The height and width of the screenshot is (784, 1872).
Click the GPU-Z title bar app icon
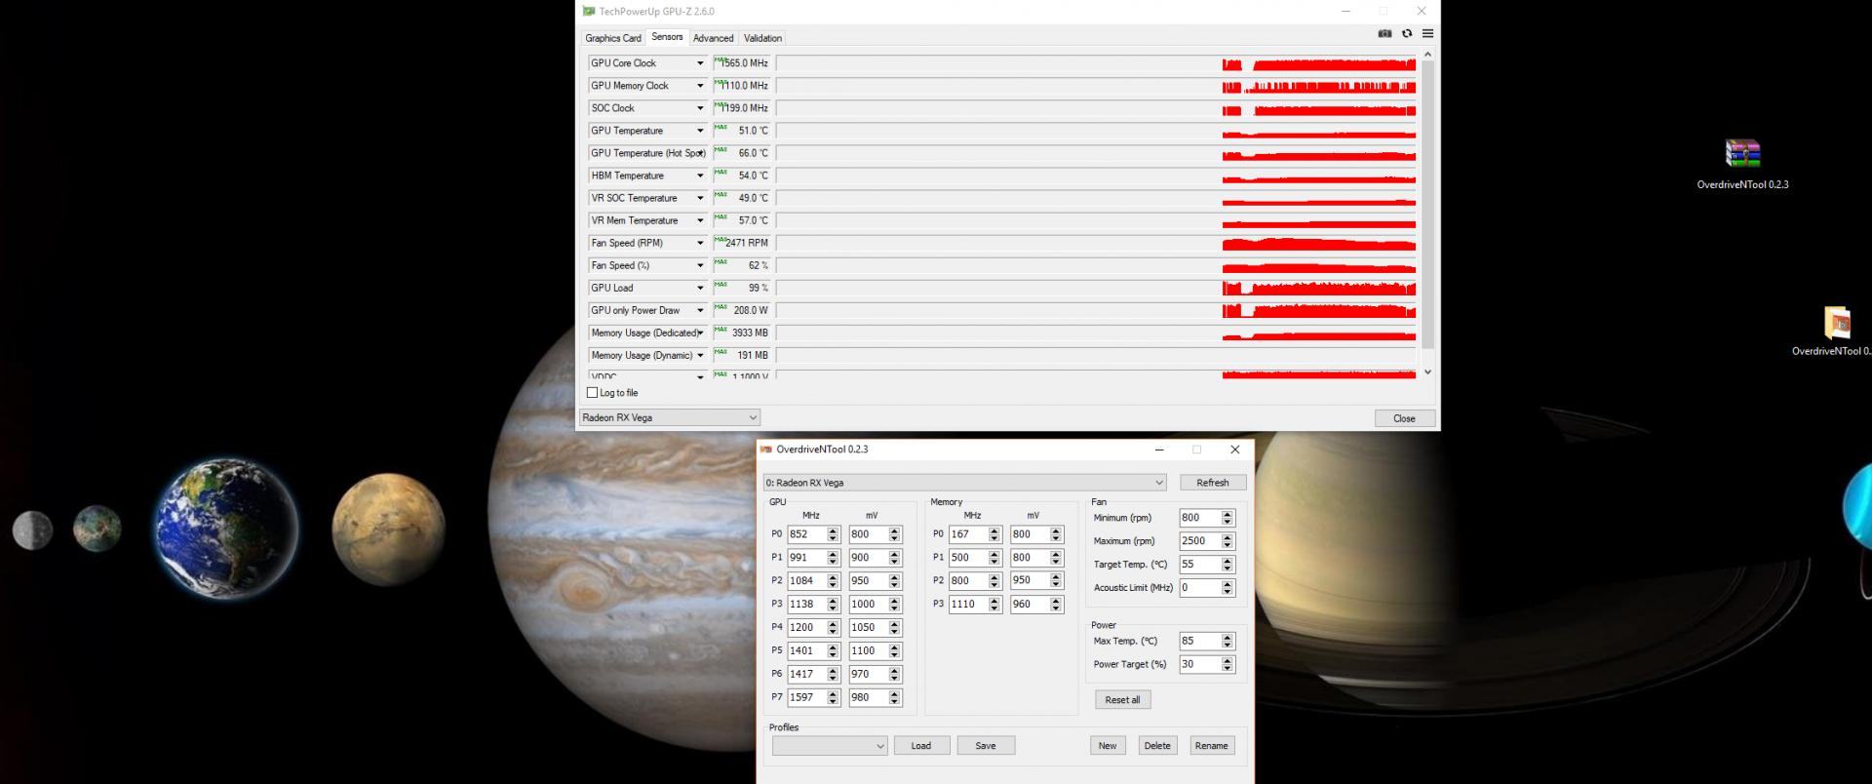click(x=589, y=12)
